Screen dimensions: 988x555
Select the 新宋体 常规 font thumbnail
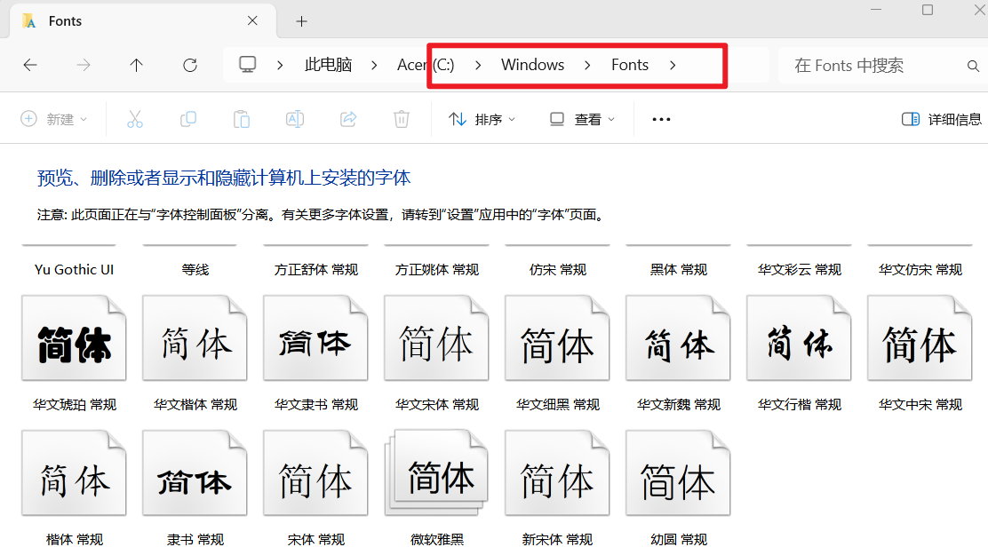(x=558, y=473)
